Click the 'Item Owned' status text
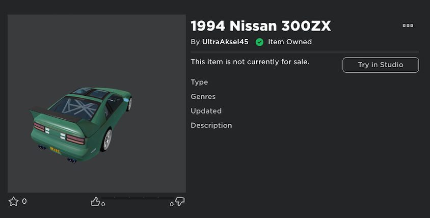The image size is (430, 218). pos(290,42)
